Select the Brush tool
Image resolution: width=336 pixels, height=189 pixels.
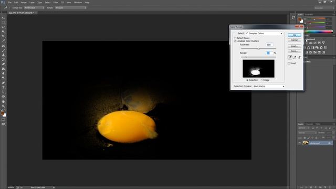click(x=3, y=50)
